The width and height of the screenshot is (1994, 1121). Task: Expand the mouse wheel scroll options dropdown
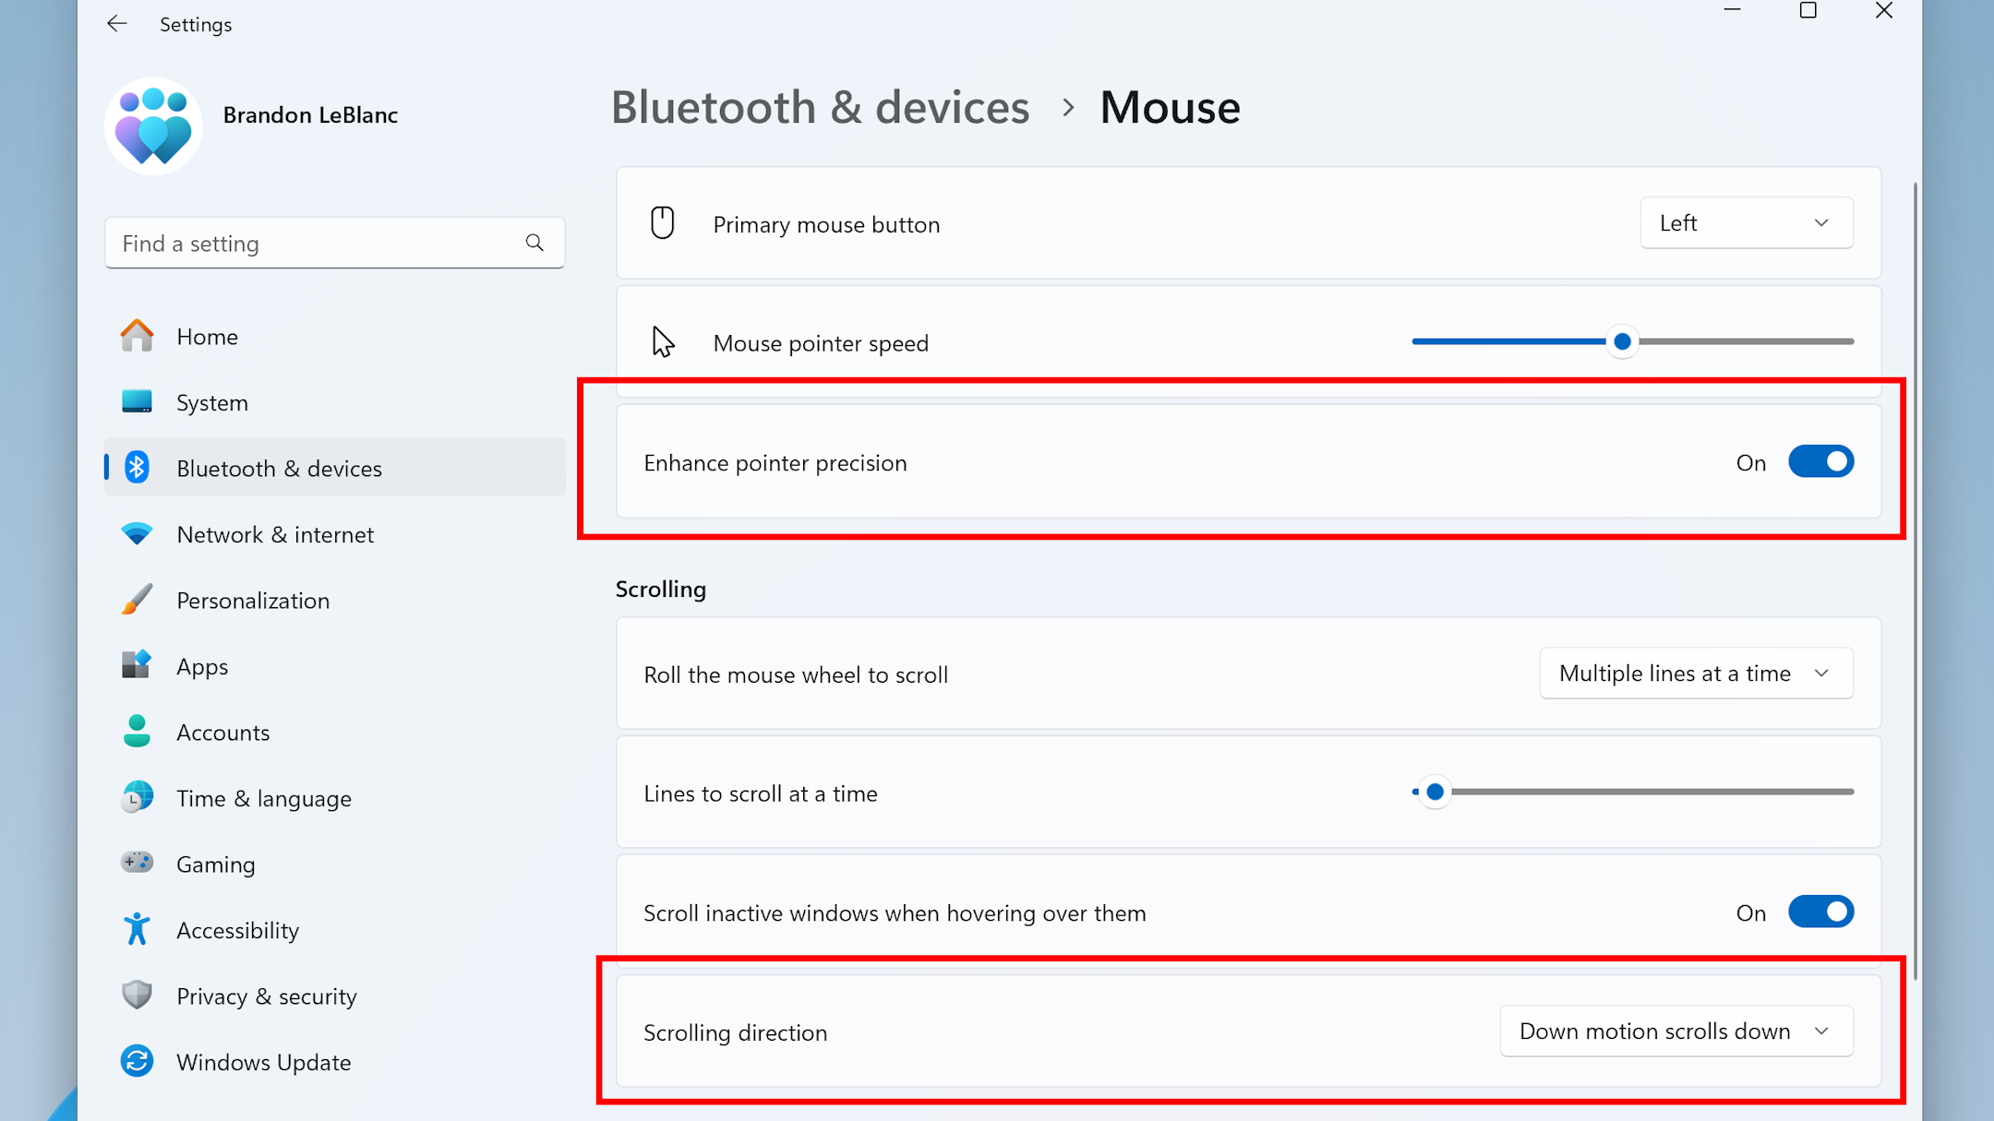pos(1696,674)
